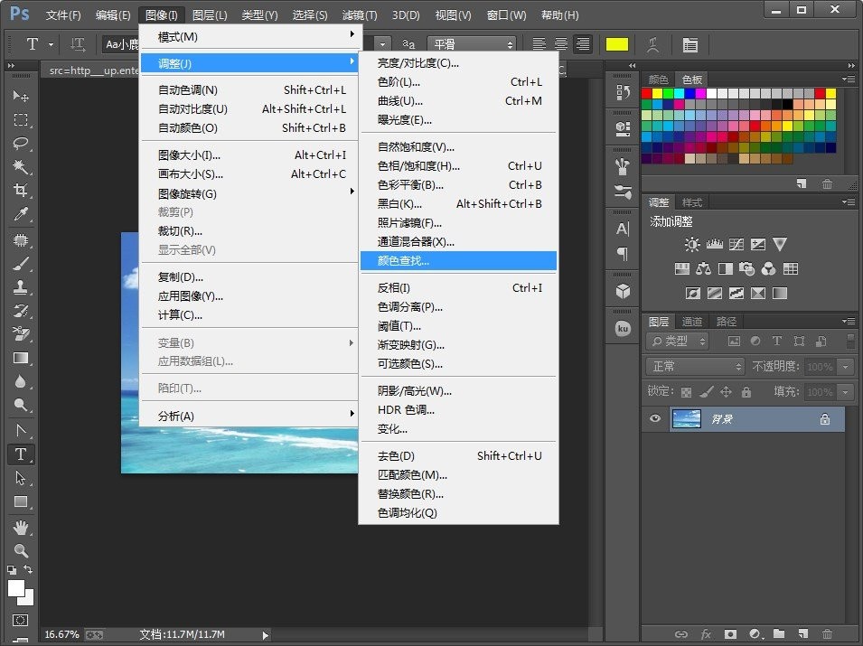This screenshot has width=863, height=646.
Task: Click the delete layer trash button
Action: pos(827,635)
